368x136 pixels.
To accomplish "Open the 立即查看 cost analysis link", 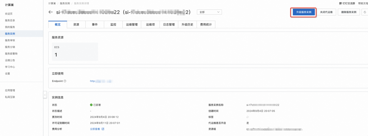I will click(x=95, y=129).
